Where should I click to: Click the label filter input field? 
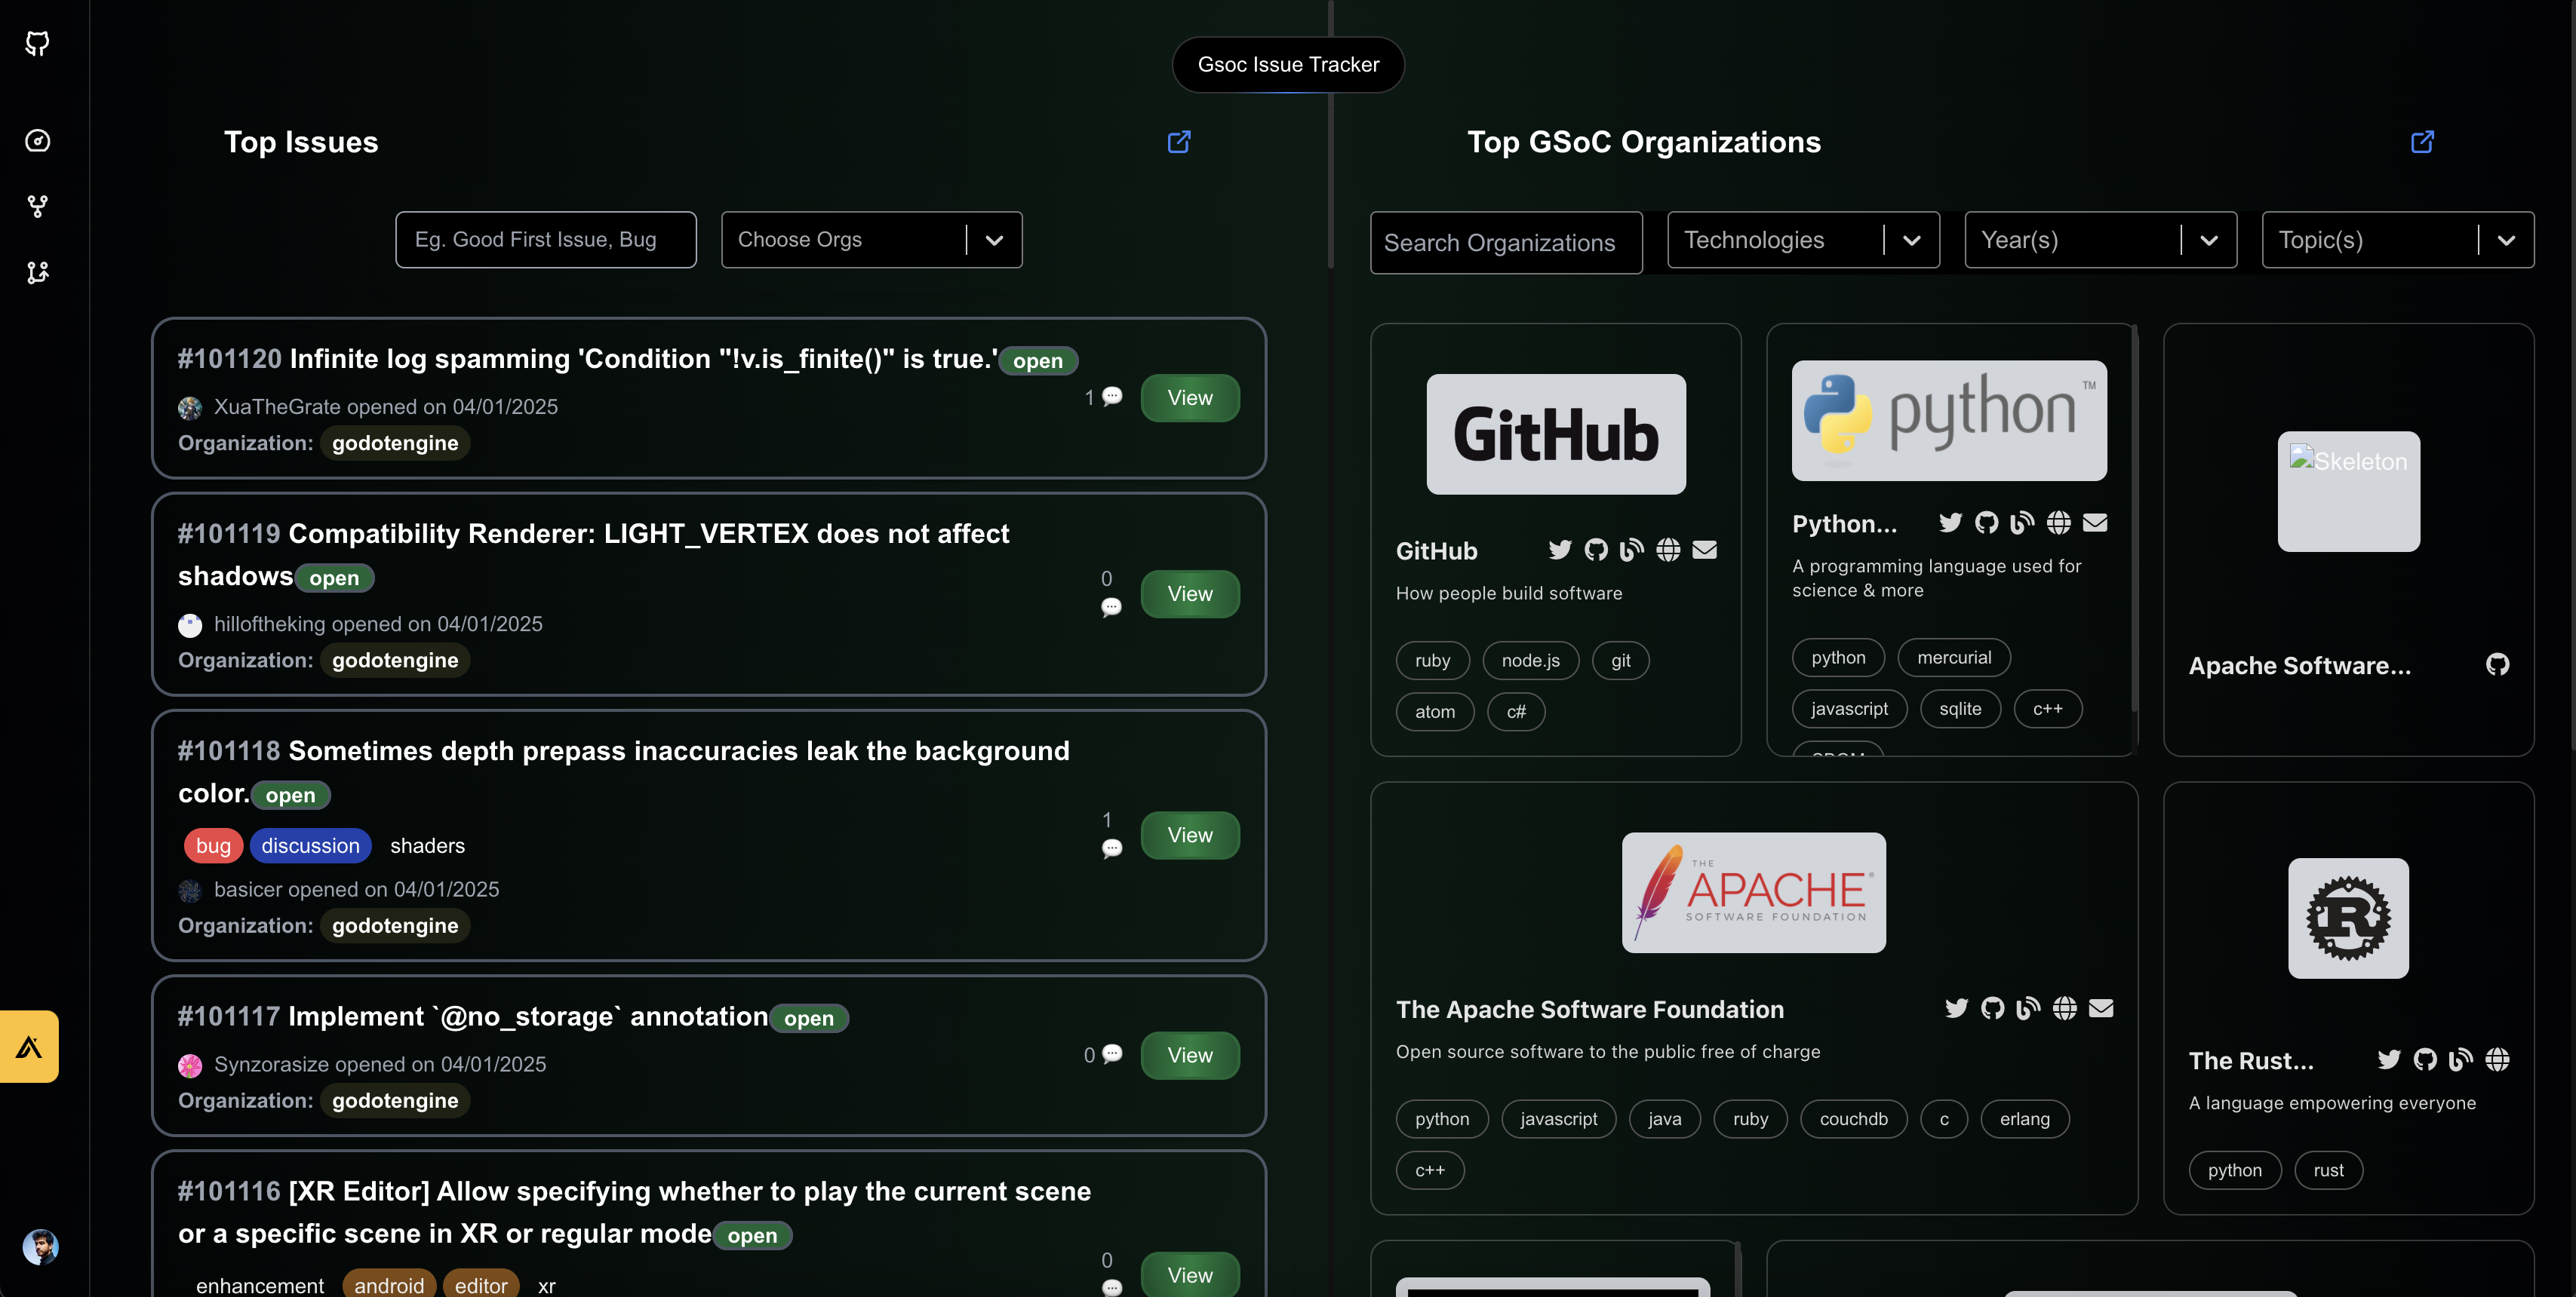pyautogui.click(x=546, y=240)
